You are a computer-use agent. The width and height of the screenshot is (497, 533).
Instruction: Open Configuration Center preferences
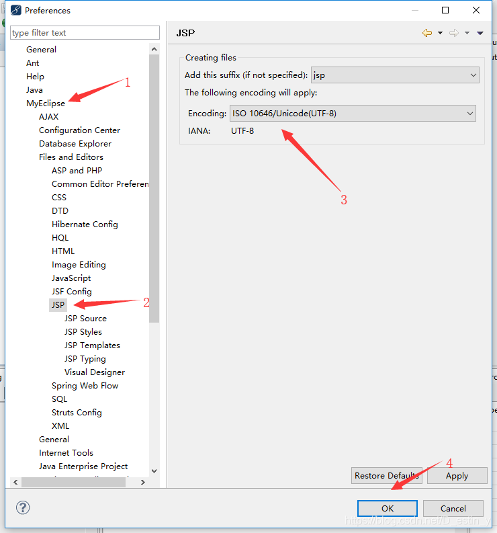(79, 130)
